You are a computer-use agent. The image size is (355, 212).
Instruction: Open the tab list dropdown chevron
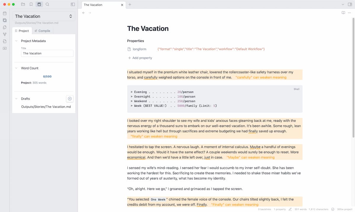click(343, 4)
